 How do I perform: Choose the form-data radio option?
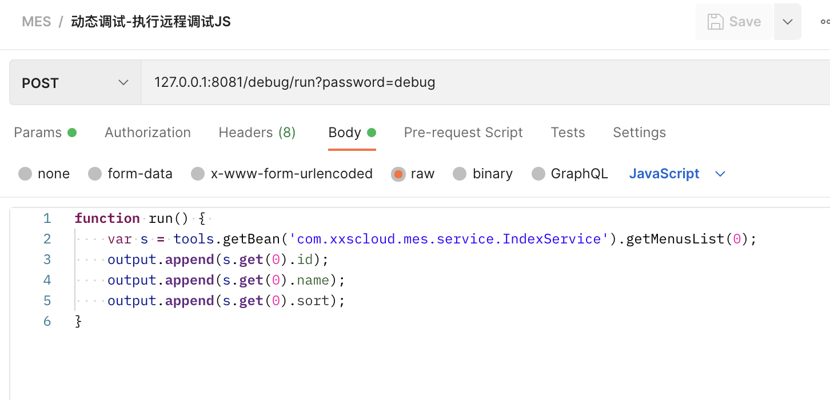(95, 174)
